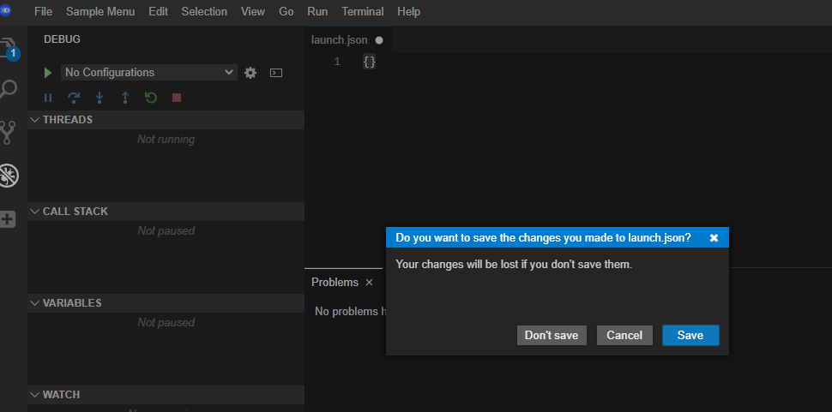The image size is (832, 412).
Task: Collapse the THREADS section
Action: [166, 120]
